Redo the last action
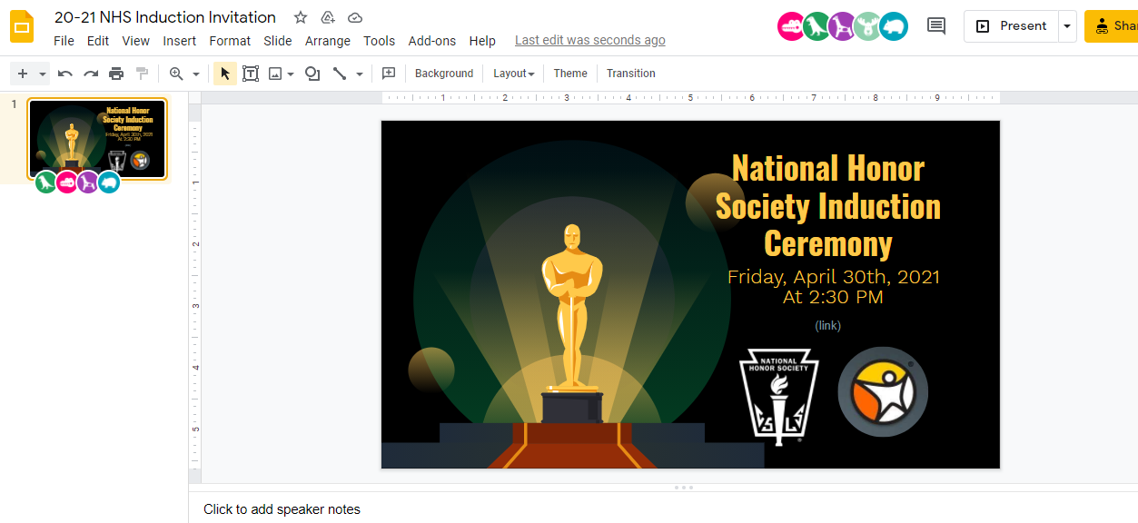 tap(91, 74)
